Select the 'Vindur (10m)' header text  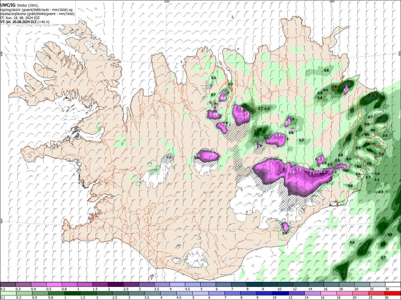pos(27,5)
